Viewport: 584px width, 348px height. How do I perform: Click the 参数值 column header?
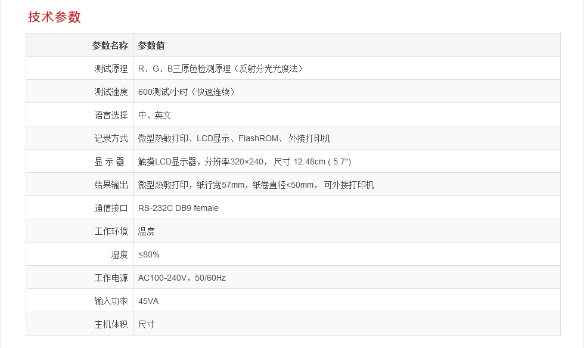click(151, 45)
